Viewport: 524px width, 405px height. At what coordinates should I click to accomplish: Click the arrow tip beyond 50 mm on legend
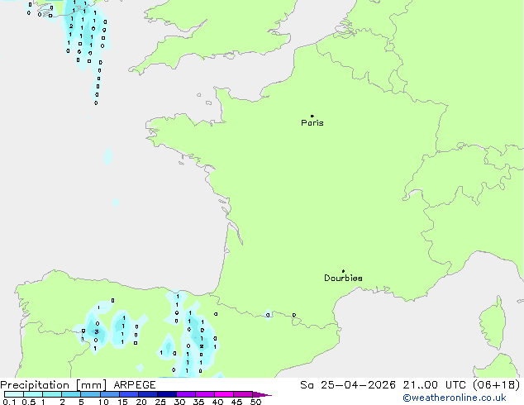coord(262,395)
